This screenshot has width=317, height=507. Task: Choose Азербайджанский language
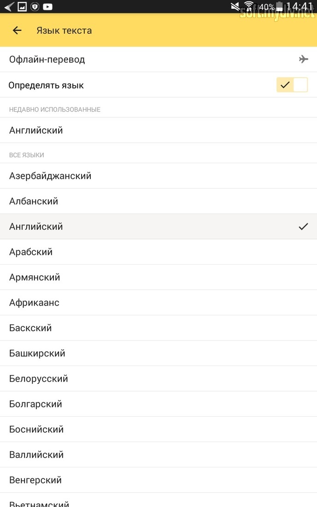pyautogui.click(x=158, y=176)
